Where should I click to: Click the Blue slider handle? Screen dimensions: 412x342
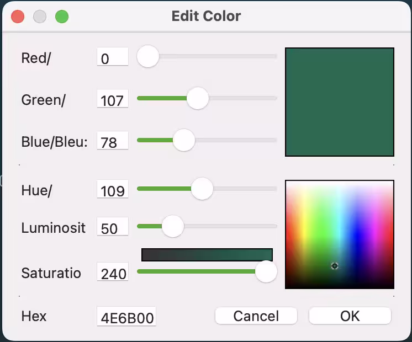pos(184,140)
